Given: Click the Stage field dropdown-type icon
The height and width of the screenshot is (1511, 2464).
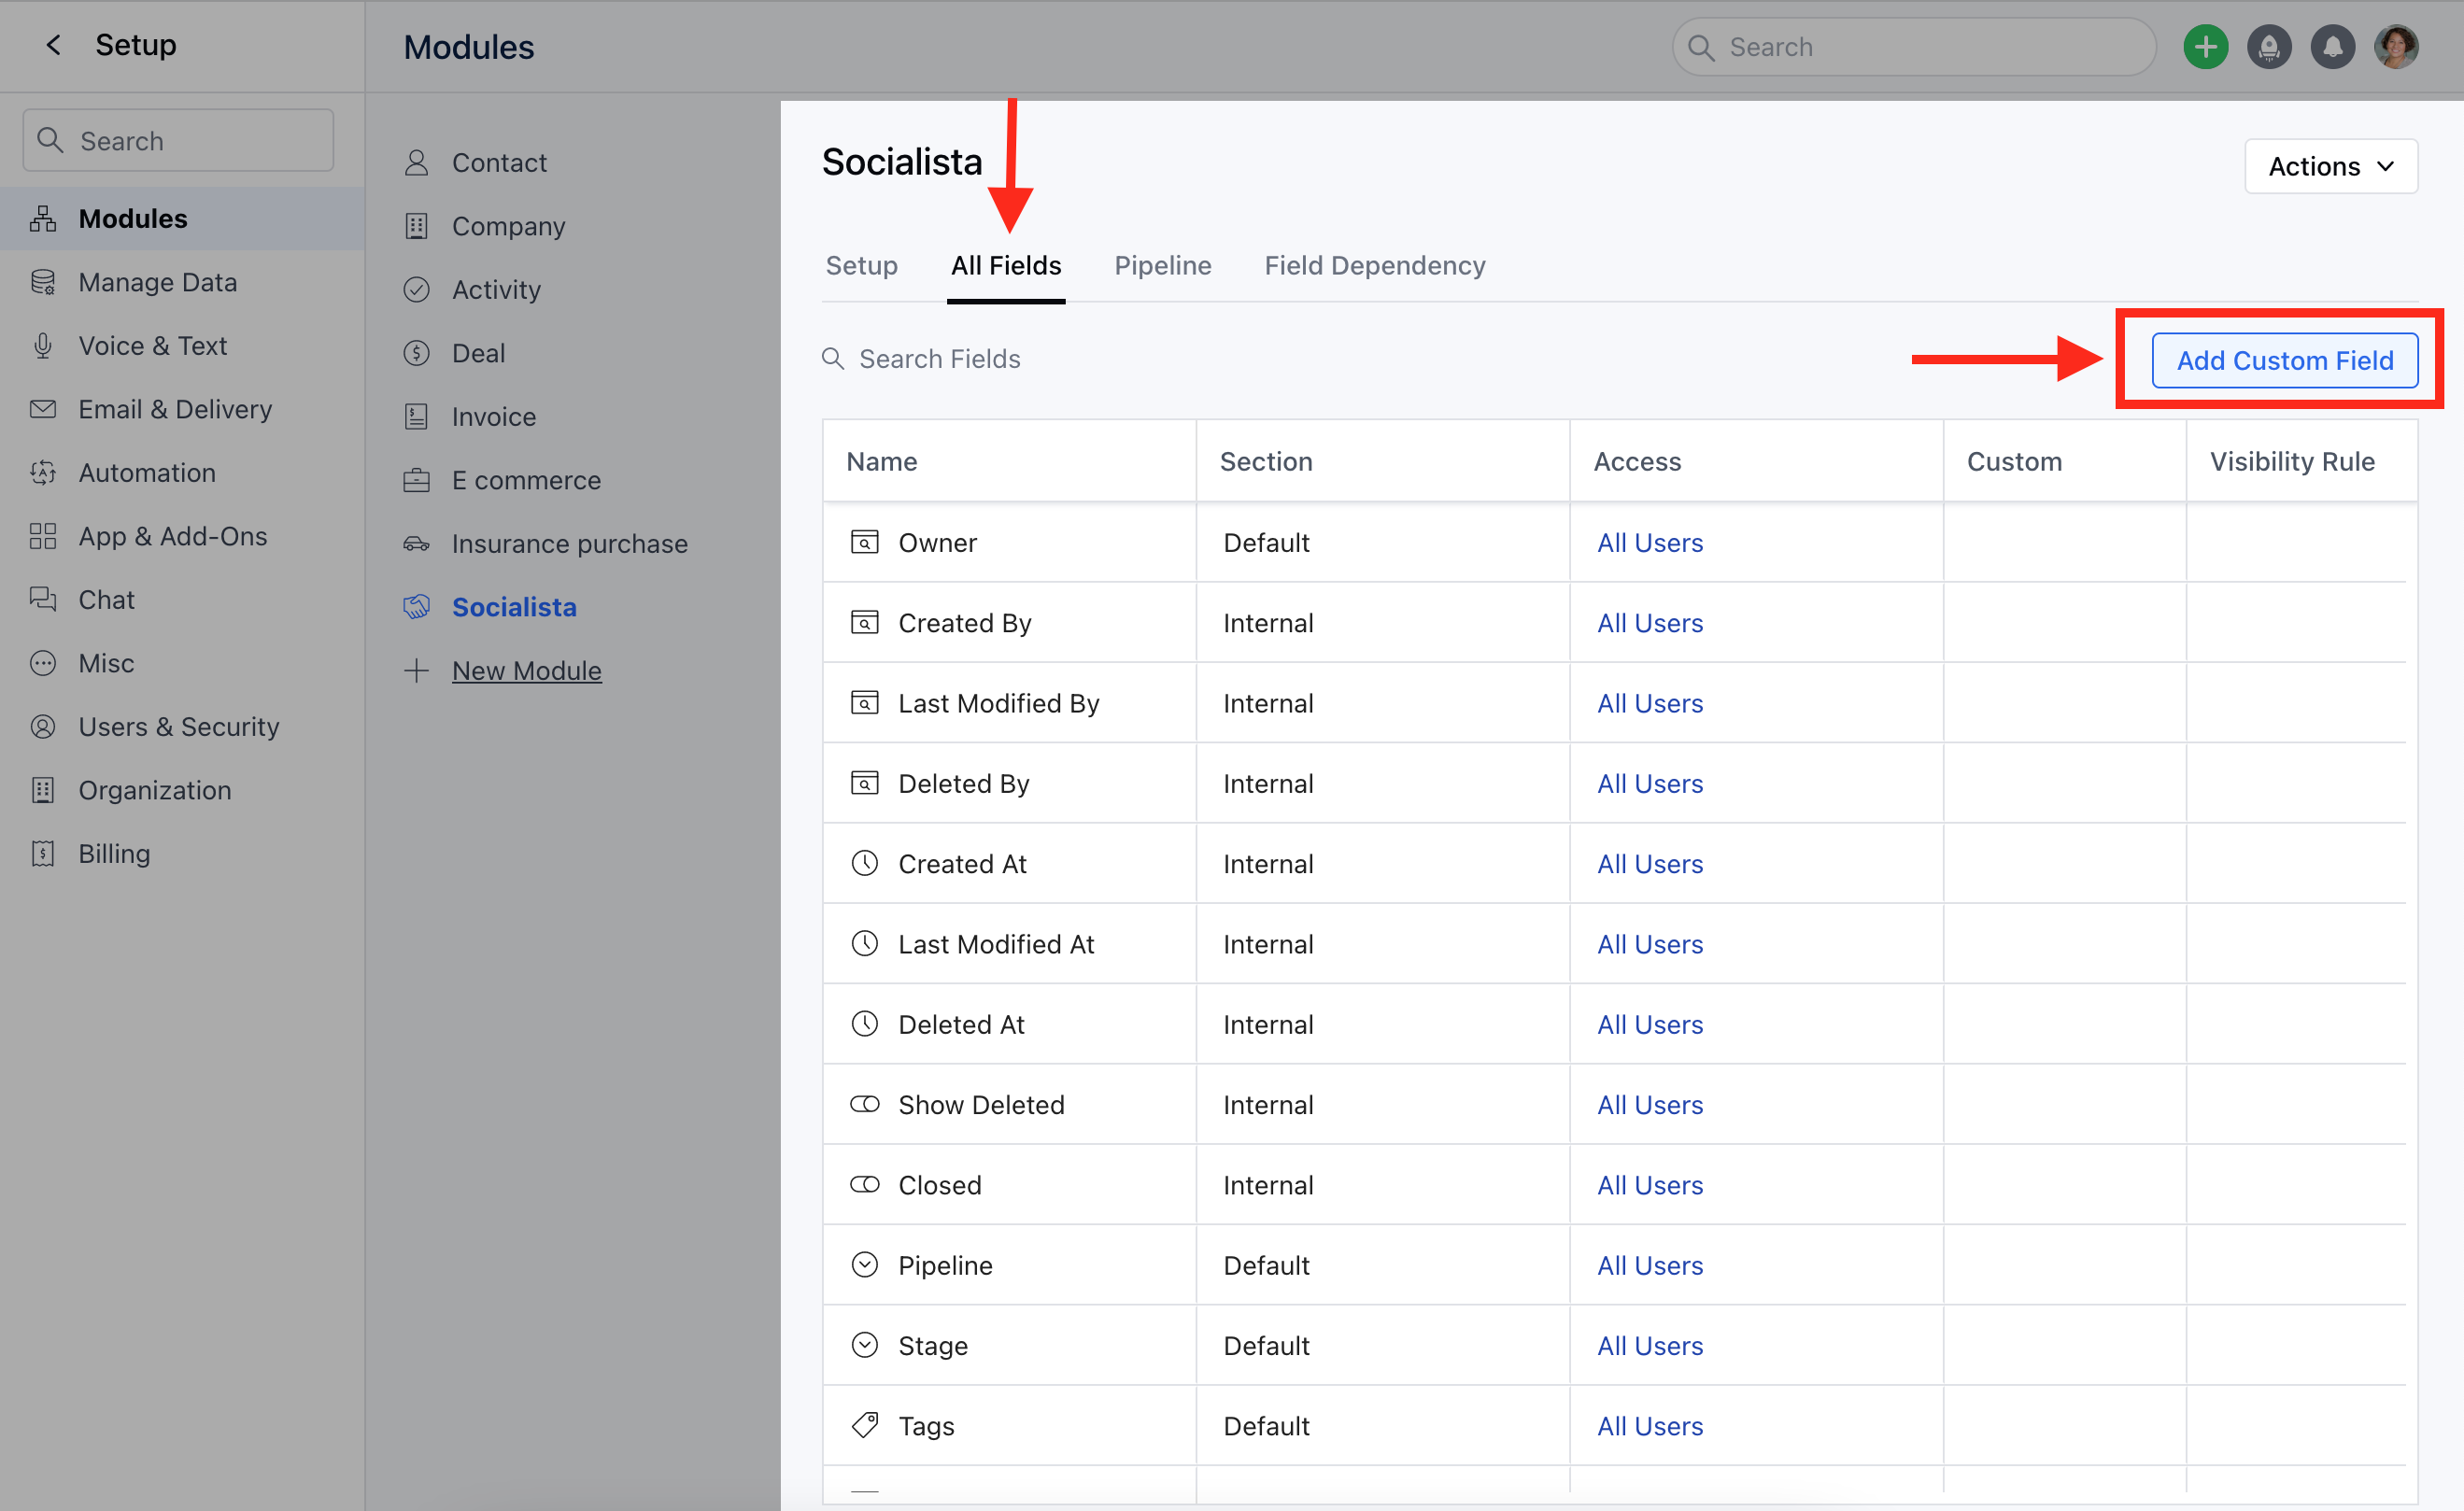Looking at the screenshot, I should click(864, 1345).
